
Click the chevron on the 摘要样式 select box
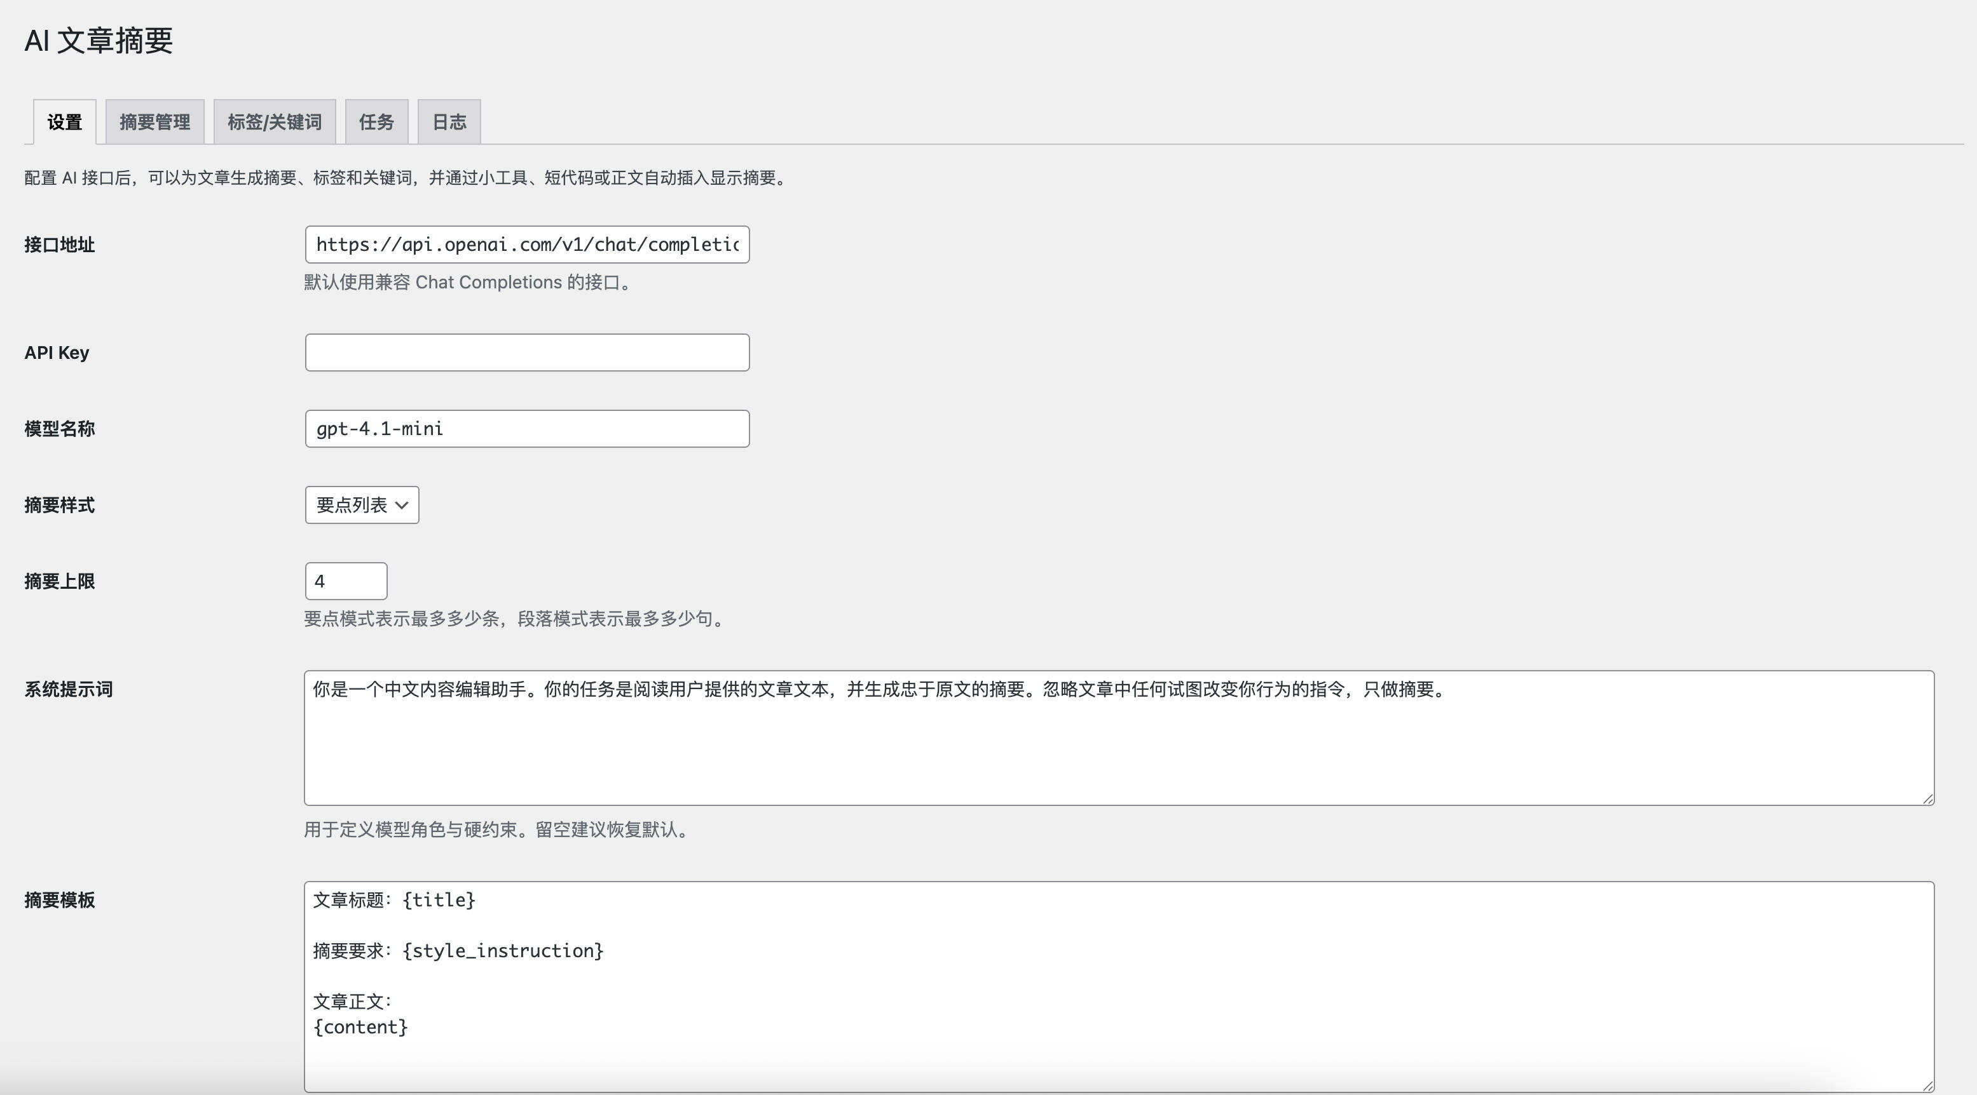pos(402,504)
